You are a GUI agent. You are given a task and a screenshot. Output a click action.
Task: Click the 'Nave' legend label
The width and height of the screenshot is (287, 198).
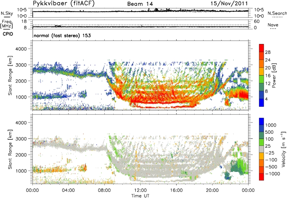[x=273, y=25]
